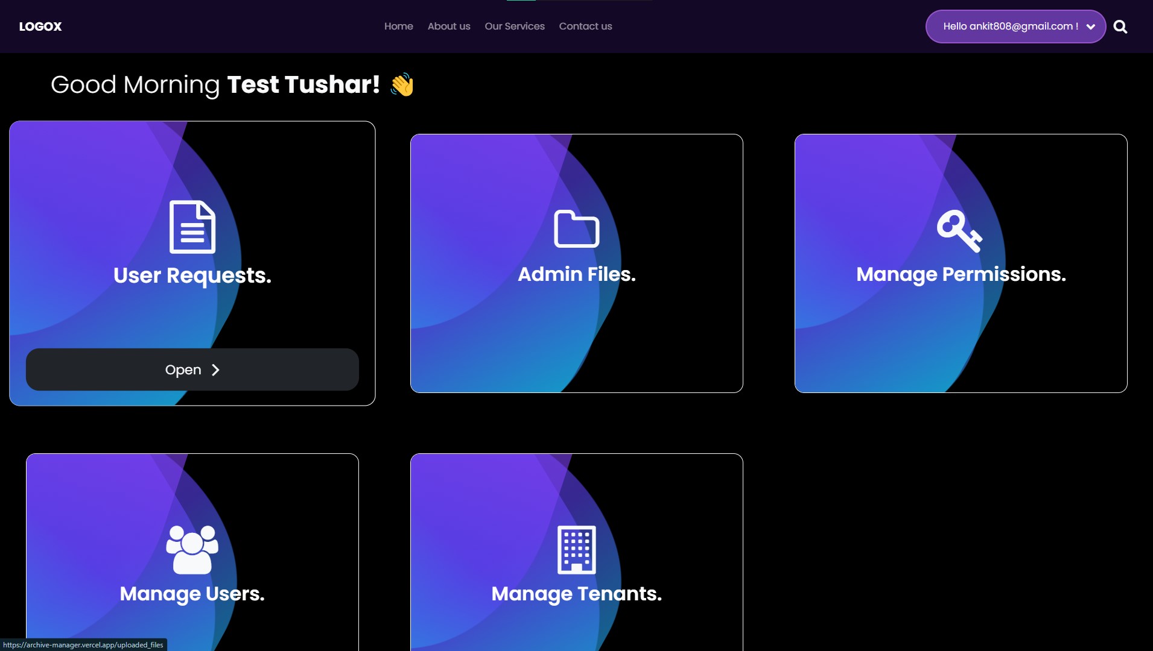1153x651 pixels.
Task: Expand the Hello ankit808@gmail.com account dropdown
Action: 1015,27
